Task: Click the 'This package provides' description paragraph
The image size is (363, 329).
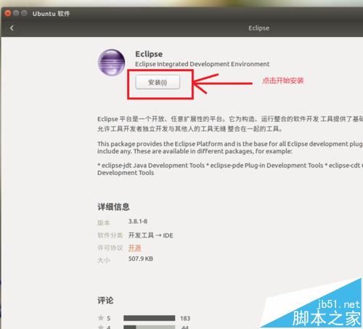Action: pos(230,147)
